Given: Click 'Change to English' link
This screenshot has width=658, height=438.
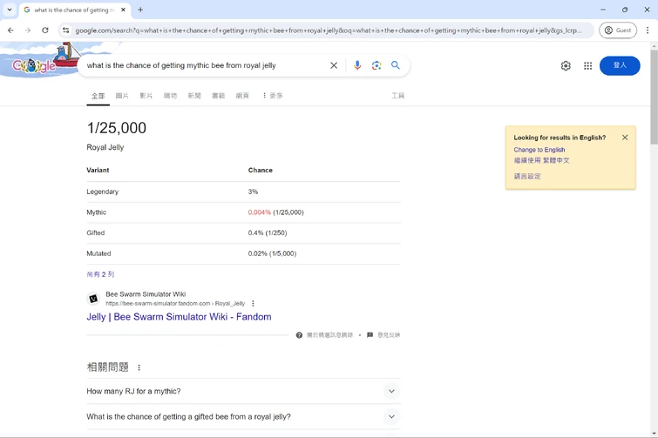Looking at the screenshot, I should [x=539, y=150].
